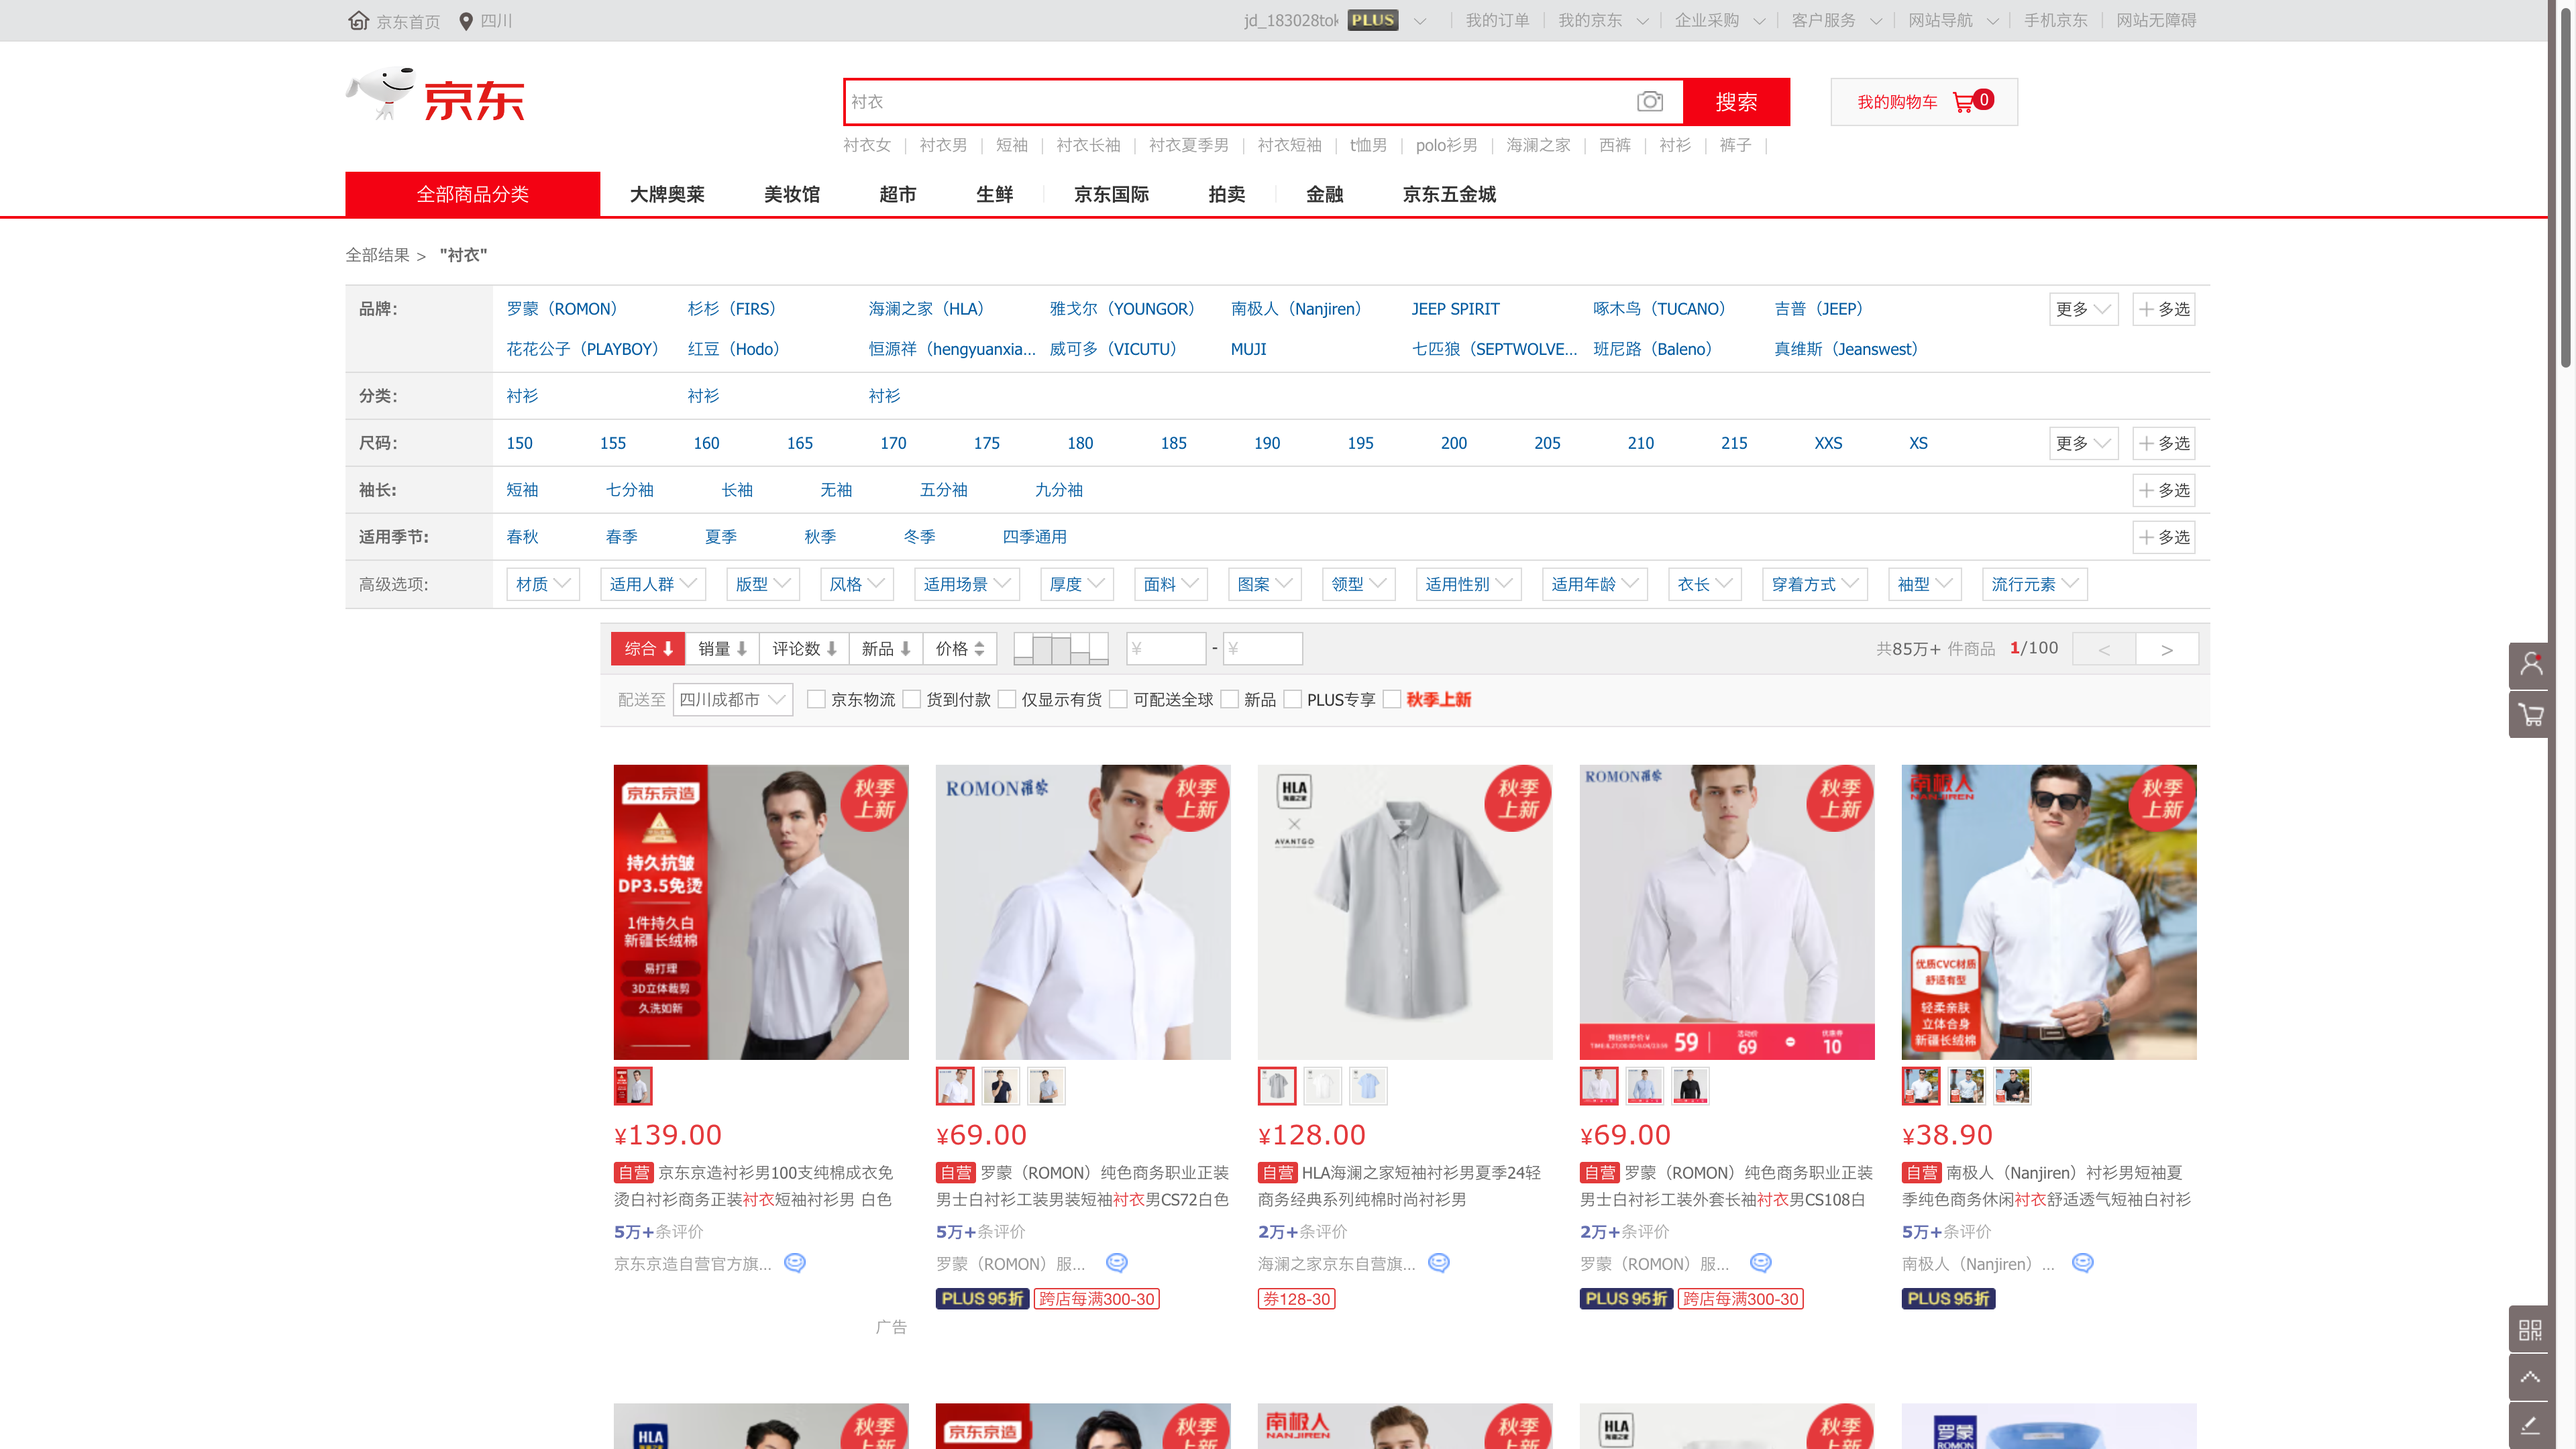This screenshot has height=1449, width=2576.
Task: Expand 更多 in the 品牌 row
Action: 2083,309
